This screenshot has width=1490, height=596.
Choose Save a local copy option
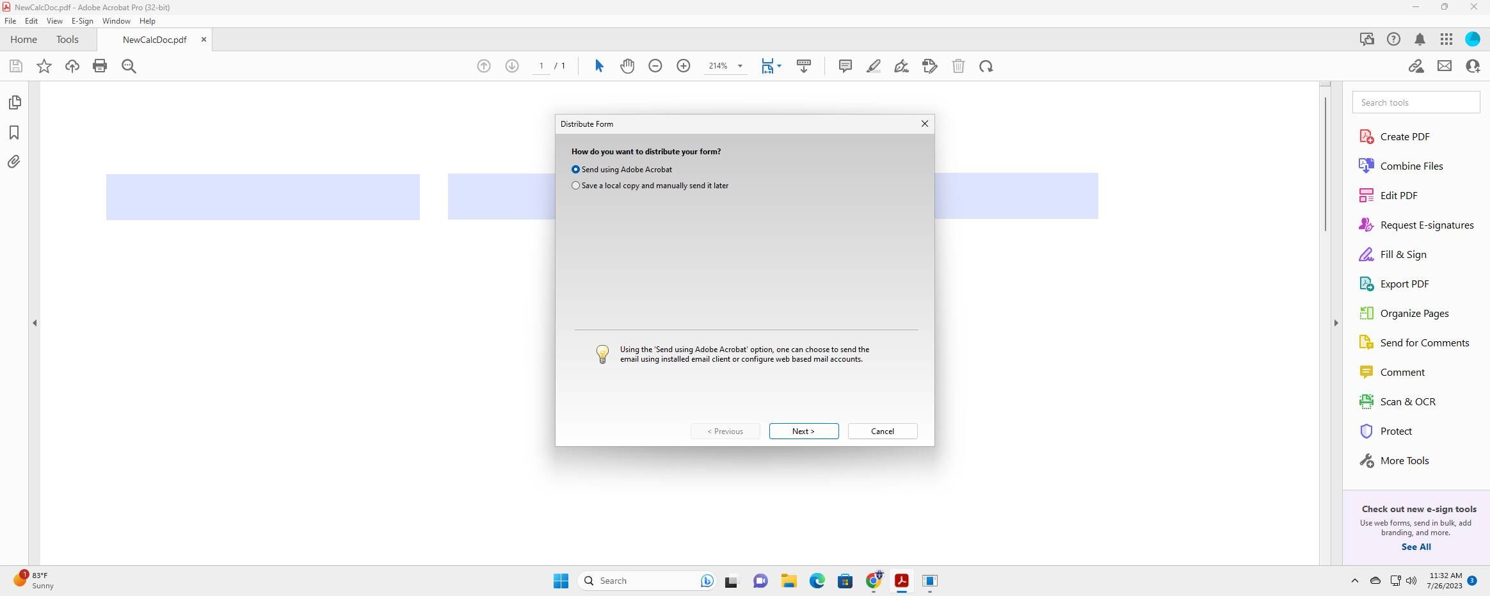pyautogui.click(x=576, y=185)
